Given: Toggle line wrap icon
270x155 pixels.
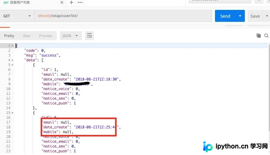Looking at the screenshot, I should pos(89,36).
